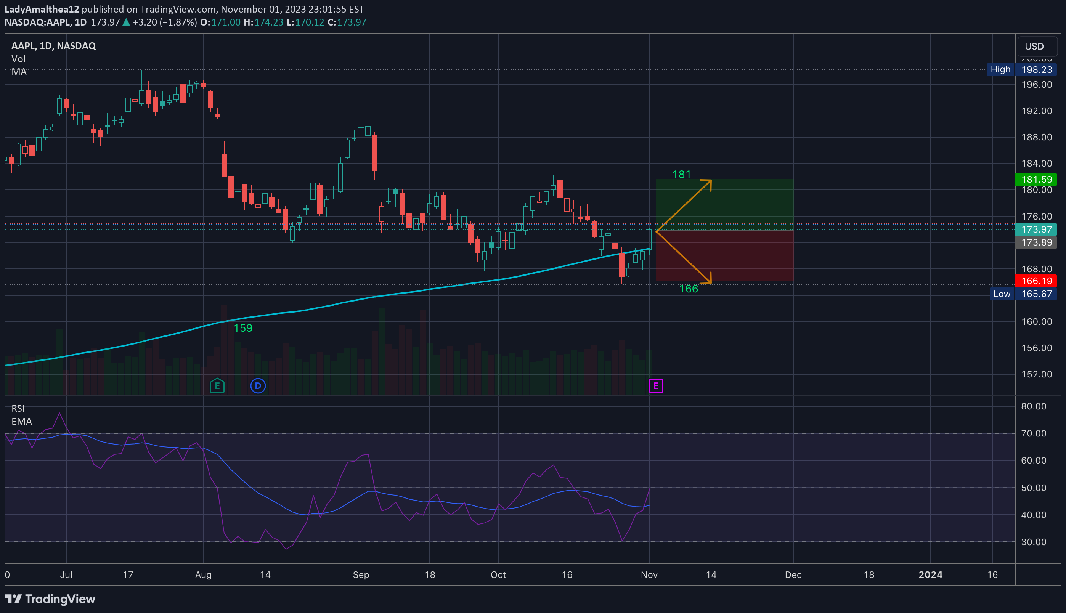Click the EMA indicator legend entry

(x=21, y=422)
